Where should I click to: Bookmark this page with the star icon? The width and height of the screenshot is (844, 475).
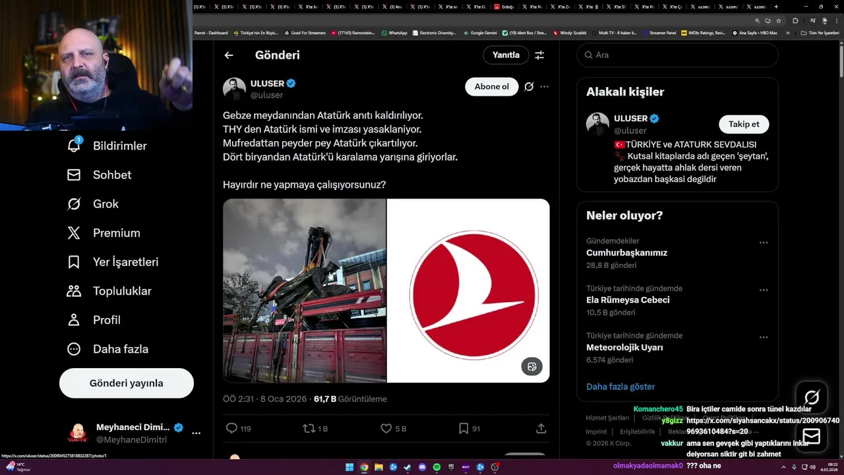[x=779, y=20]
